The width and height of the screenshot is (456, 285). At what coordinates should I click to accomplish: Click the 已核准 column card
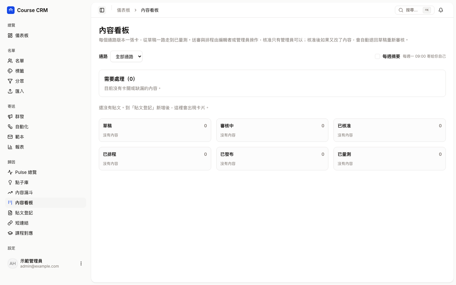[x=389, y=130]
